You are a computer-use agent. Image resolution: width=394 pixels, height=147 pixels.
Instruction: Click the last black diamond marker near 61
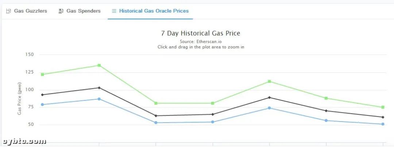pyautogui.click(x=383, y=117)
